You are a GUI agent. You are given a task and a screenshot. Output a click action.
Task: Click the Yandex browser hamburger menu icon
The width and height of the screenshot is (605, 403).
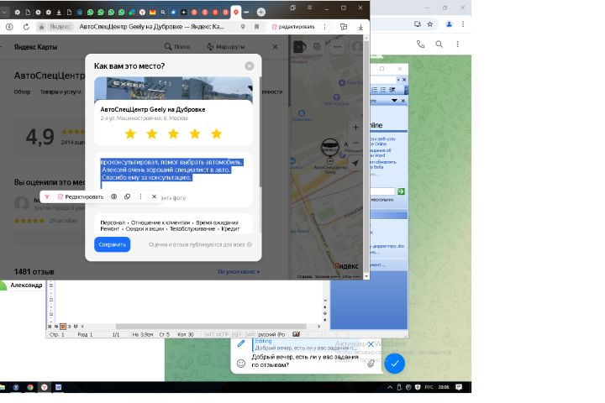(310, 8)
